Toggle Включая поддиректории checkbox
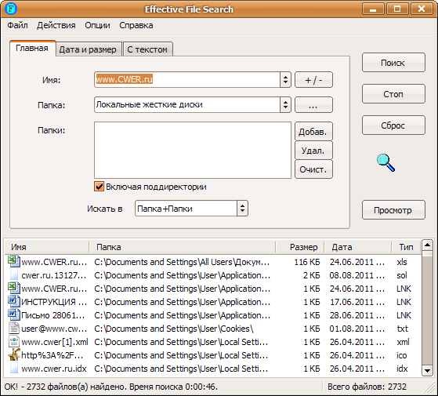The image size is (438, 396). click(99, 187)
